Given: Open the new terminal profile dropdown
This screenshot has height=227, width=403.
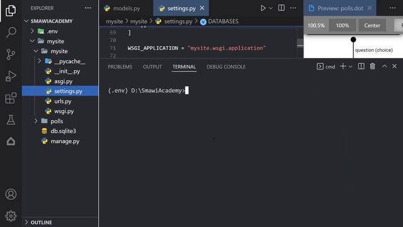Looking at the screenshot, I should pyautogui.click(x=350, y=67).
